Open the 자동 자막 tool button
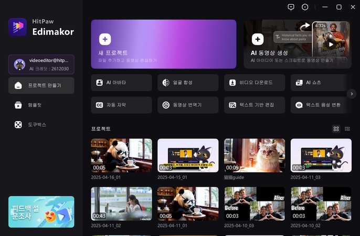This screenshot has width=360, height=236. [x=121, y=105]
